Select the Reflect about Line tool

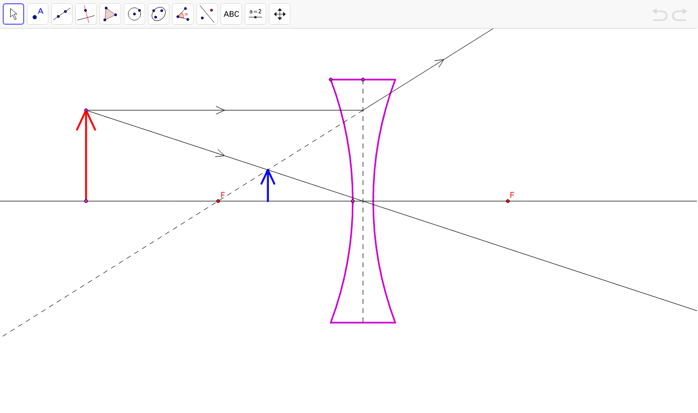pyautogui.click(x=207, y=14)
